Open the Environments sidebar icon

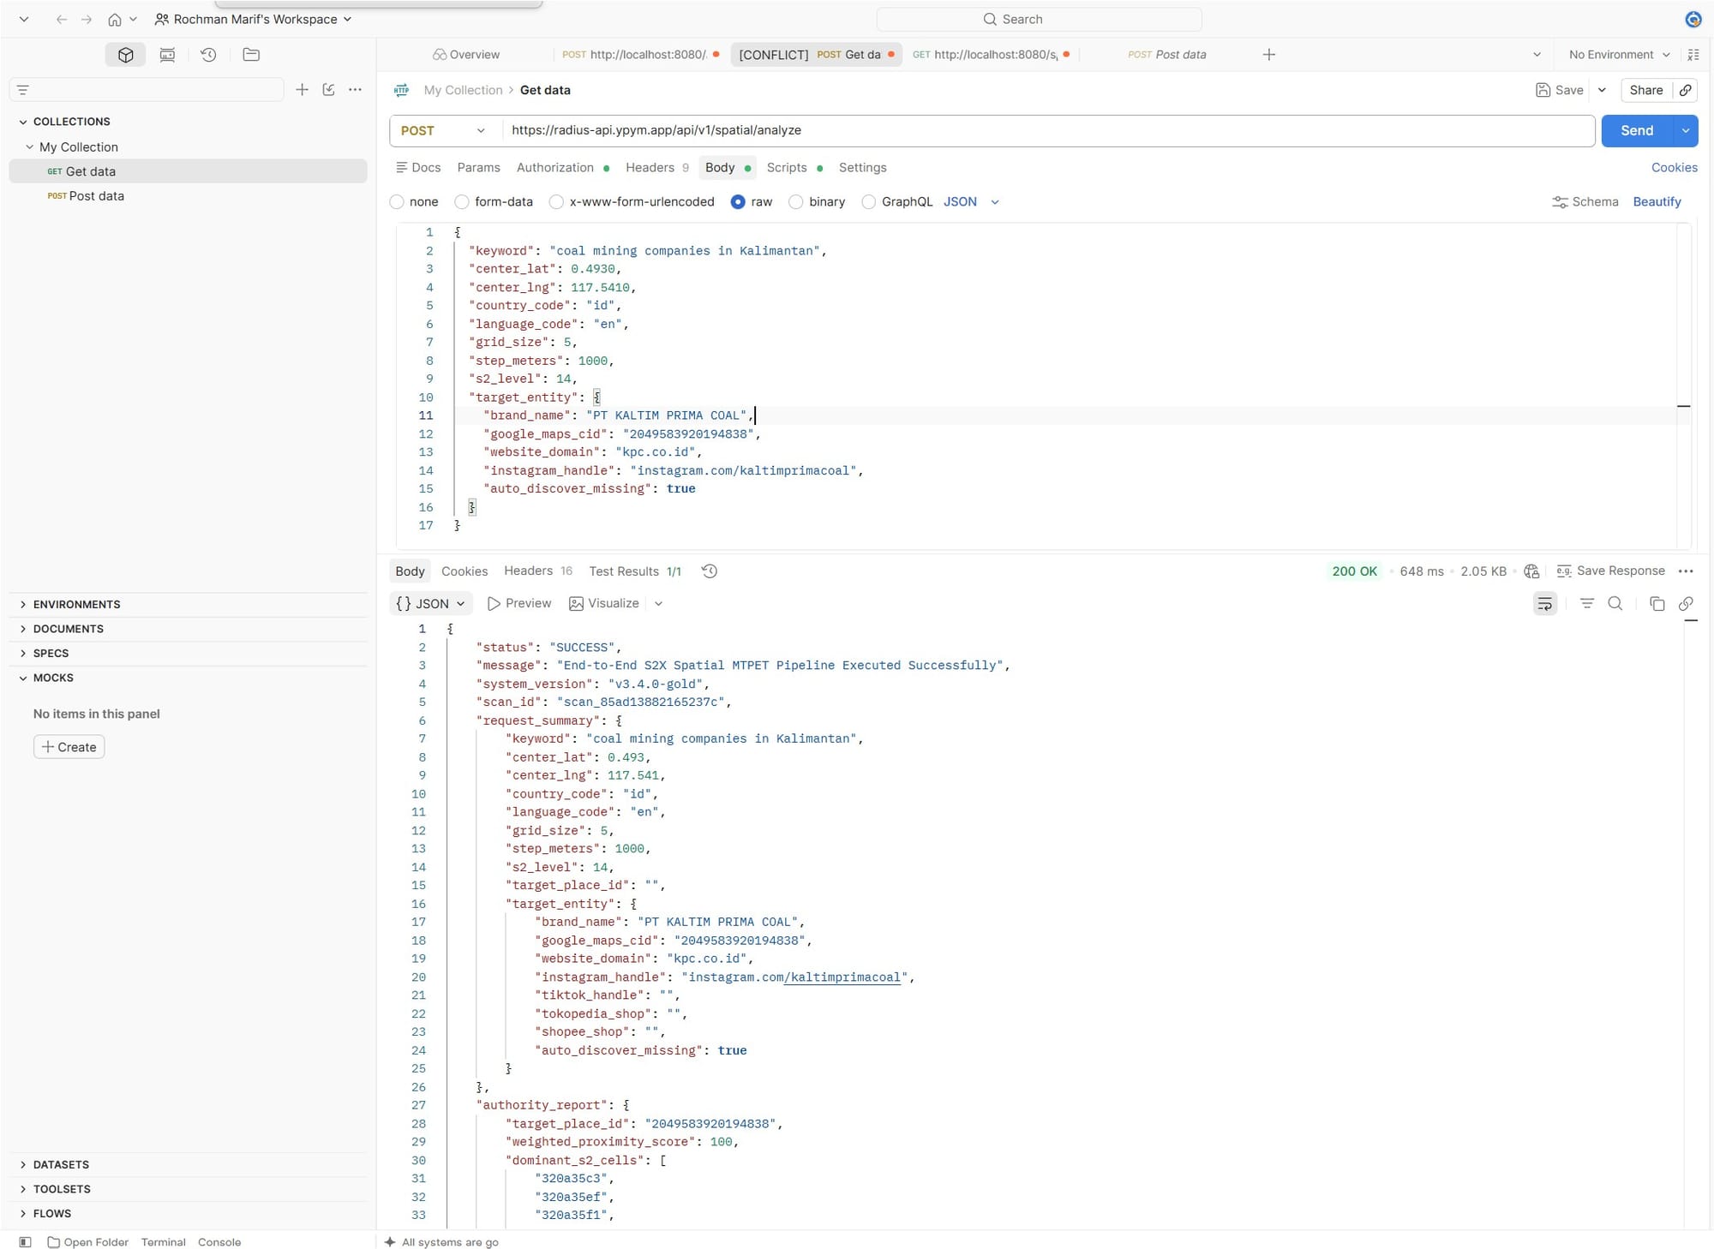coord(167,55)
